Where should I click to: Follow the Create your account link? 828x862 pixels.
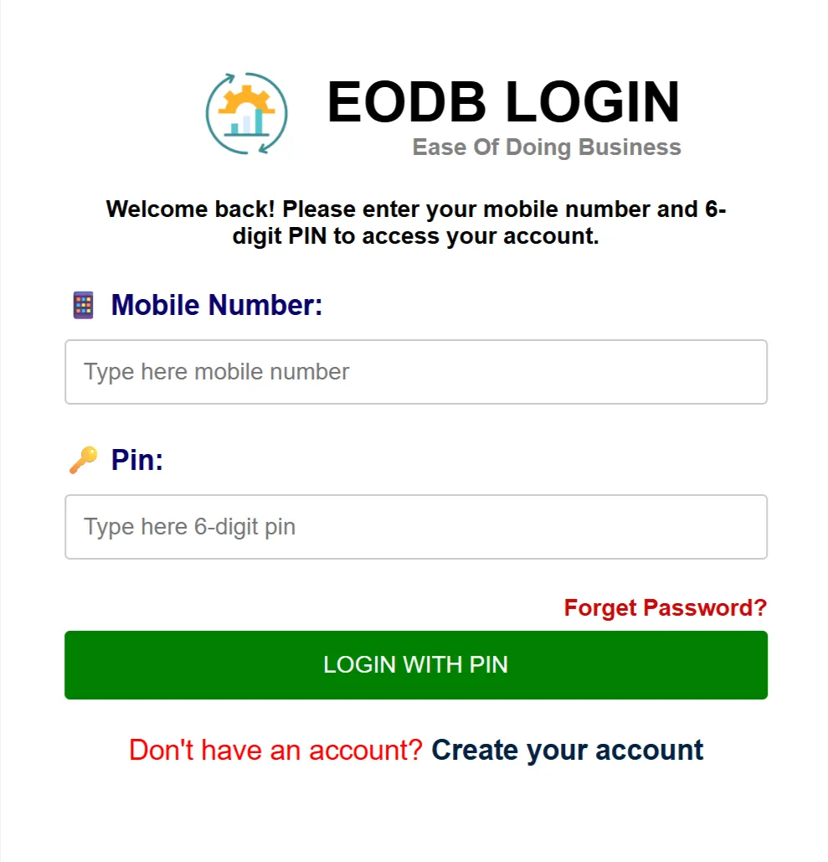567,751
